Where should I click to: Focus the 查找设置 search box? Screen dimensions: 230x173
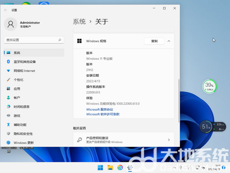pos(34,40)
